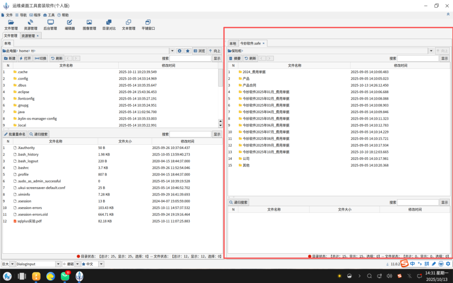Click the blue download-arrow icon beside the path bar
Image resolution: width=453 pixels, height=283 pixels.
pyautogui.click(x=180, y=51)
